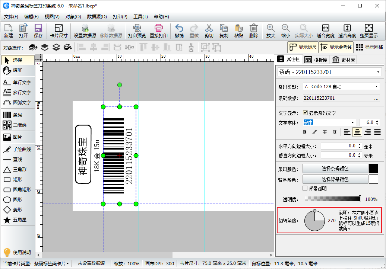This screenshot has height=269, width=386.
Task: Click 适合宽度 fit width icon
Action: pos(325,31)
